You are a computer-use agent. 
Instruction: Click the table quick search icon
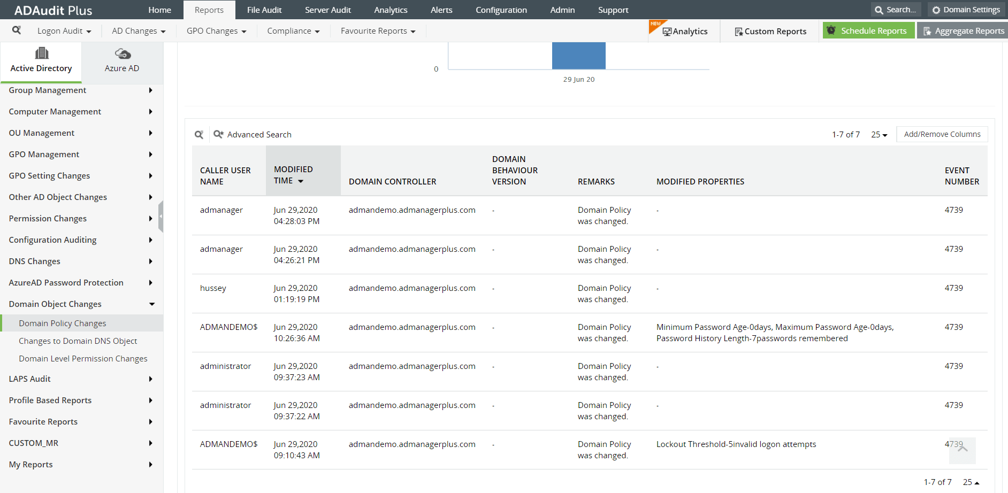point(199,135)
